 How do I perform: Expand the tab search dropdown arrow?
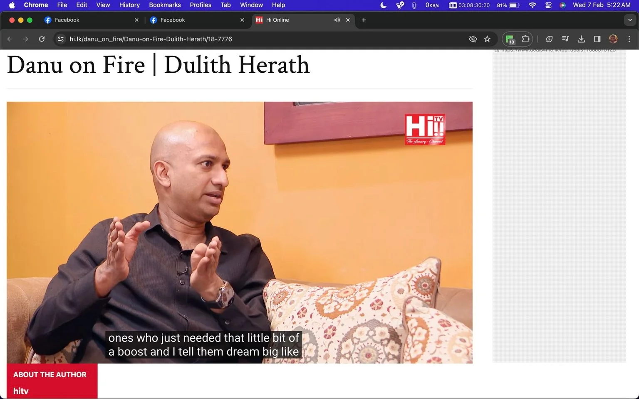pos(630,20)
